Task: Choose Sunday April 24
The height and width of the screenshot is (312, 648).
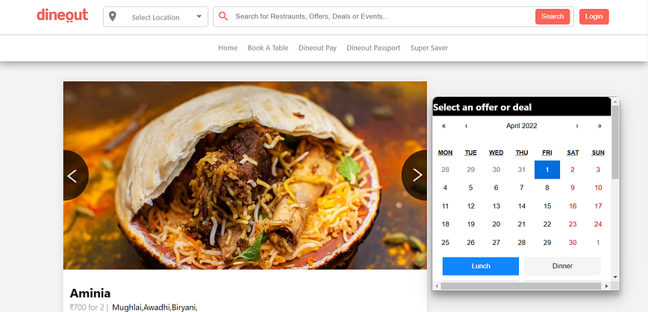Action: click(x=598, y=224)
